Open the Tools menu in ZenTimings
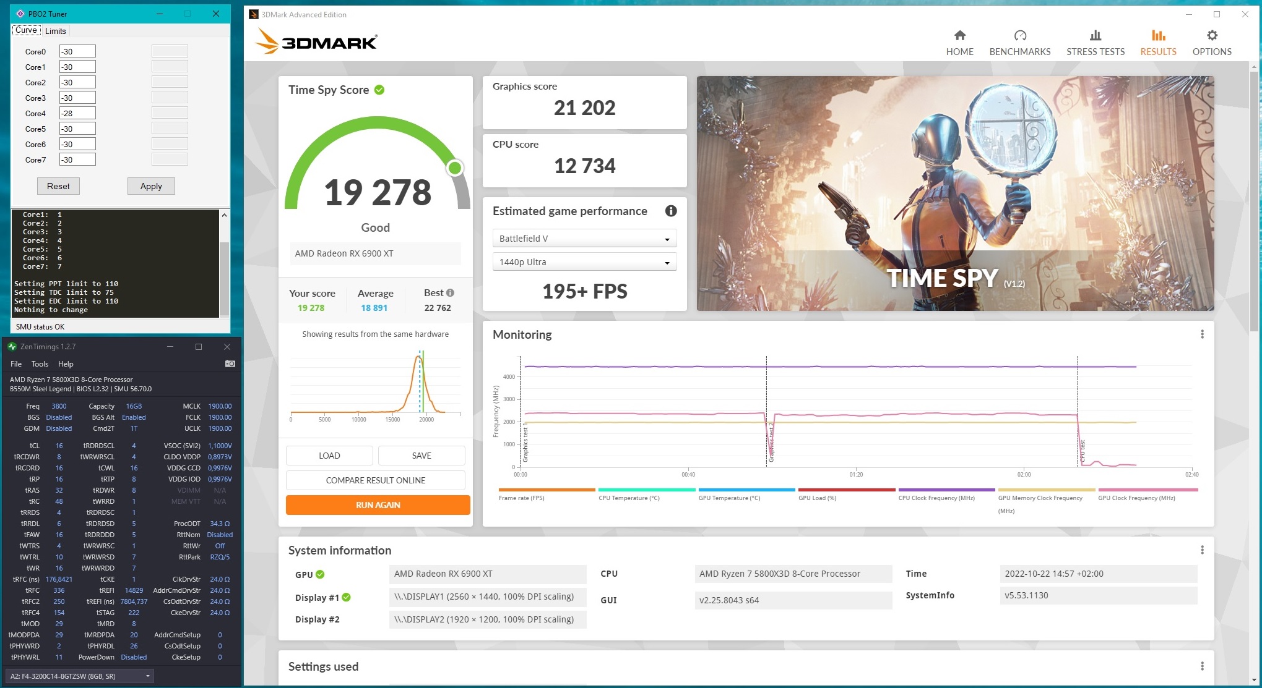The width and height of the screenshot is (1262, 688). [40, 364]
